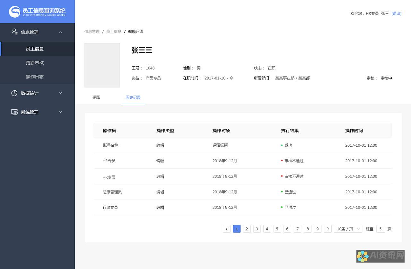Click the 操作员 column header

(x=109, y=131)
